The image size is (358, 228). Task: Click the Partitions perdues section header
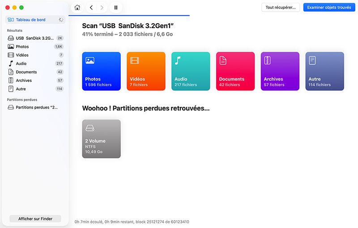coord(22,100)
